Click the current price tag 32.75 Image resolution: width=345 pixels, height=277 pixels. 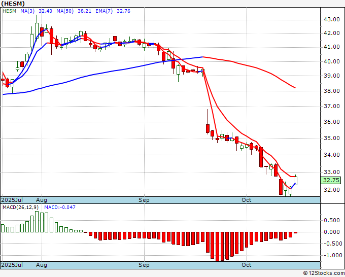(x=331, y=180)
